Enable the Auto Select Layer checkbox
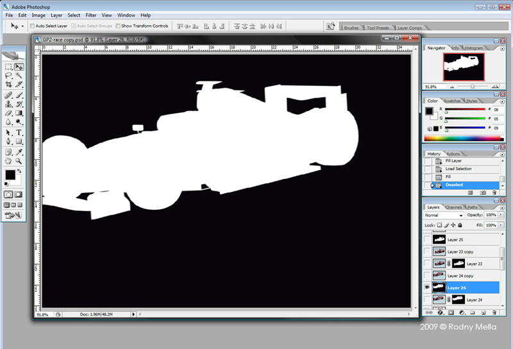Image resolution: width=513 pixels, height=349 pixels. point(32,26)
